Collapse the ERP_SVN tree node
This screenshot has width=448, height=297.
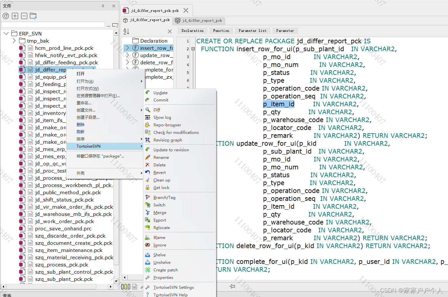point(6,33)
